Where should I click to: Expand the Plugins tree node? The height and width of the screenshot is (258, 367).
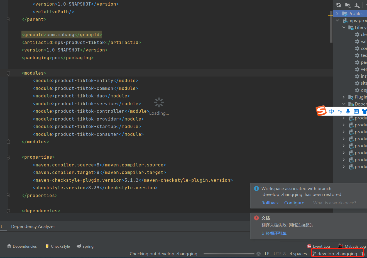(x=344, y=97)
